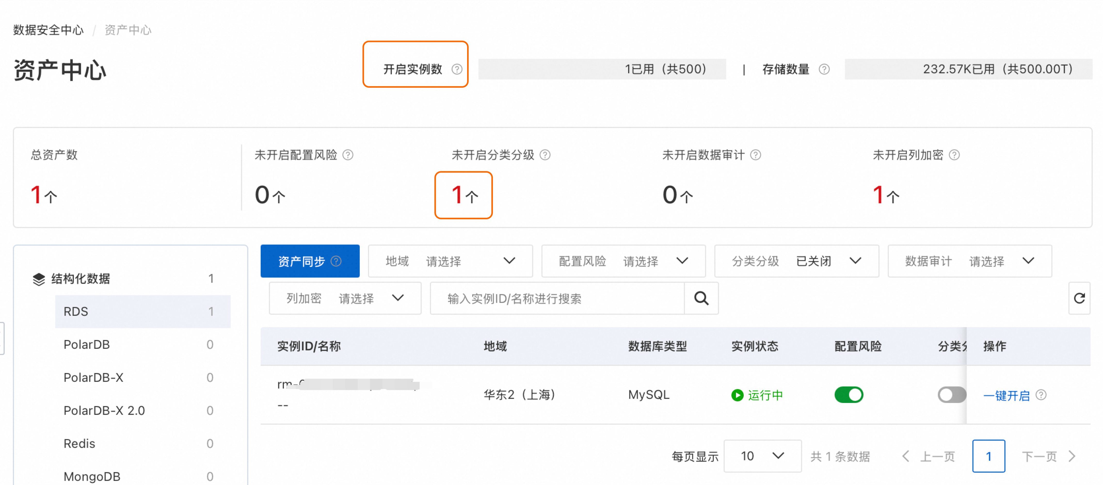Click help icon beside 存储数量
This screenshot has height=485, width=1103.
pos(824,69)
